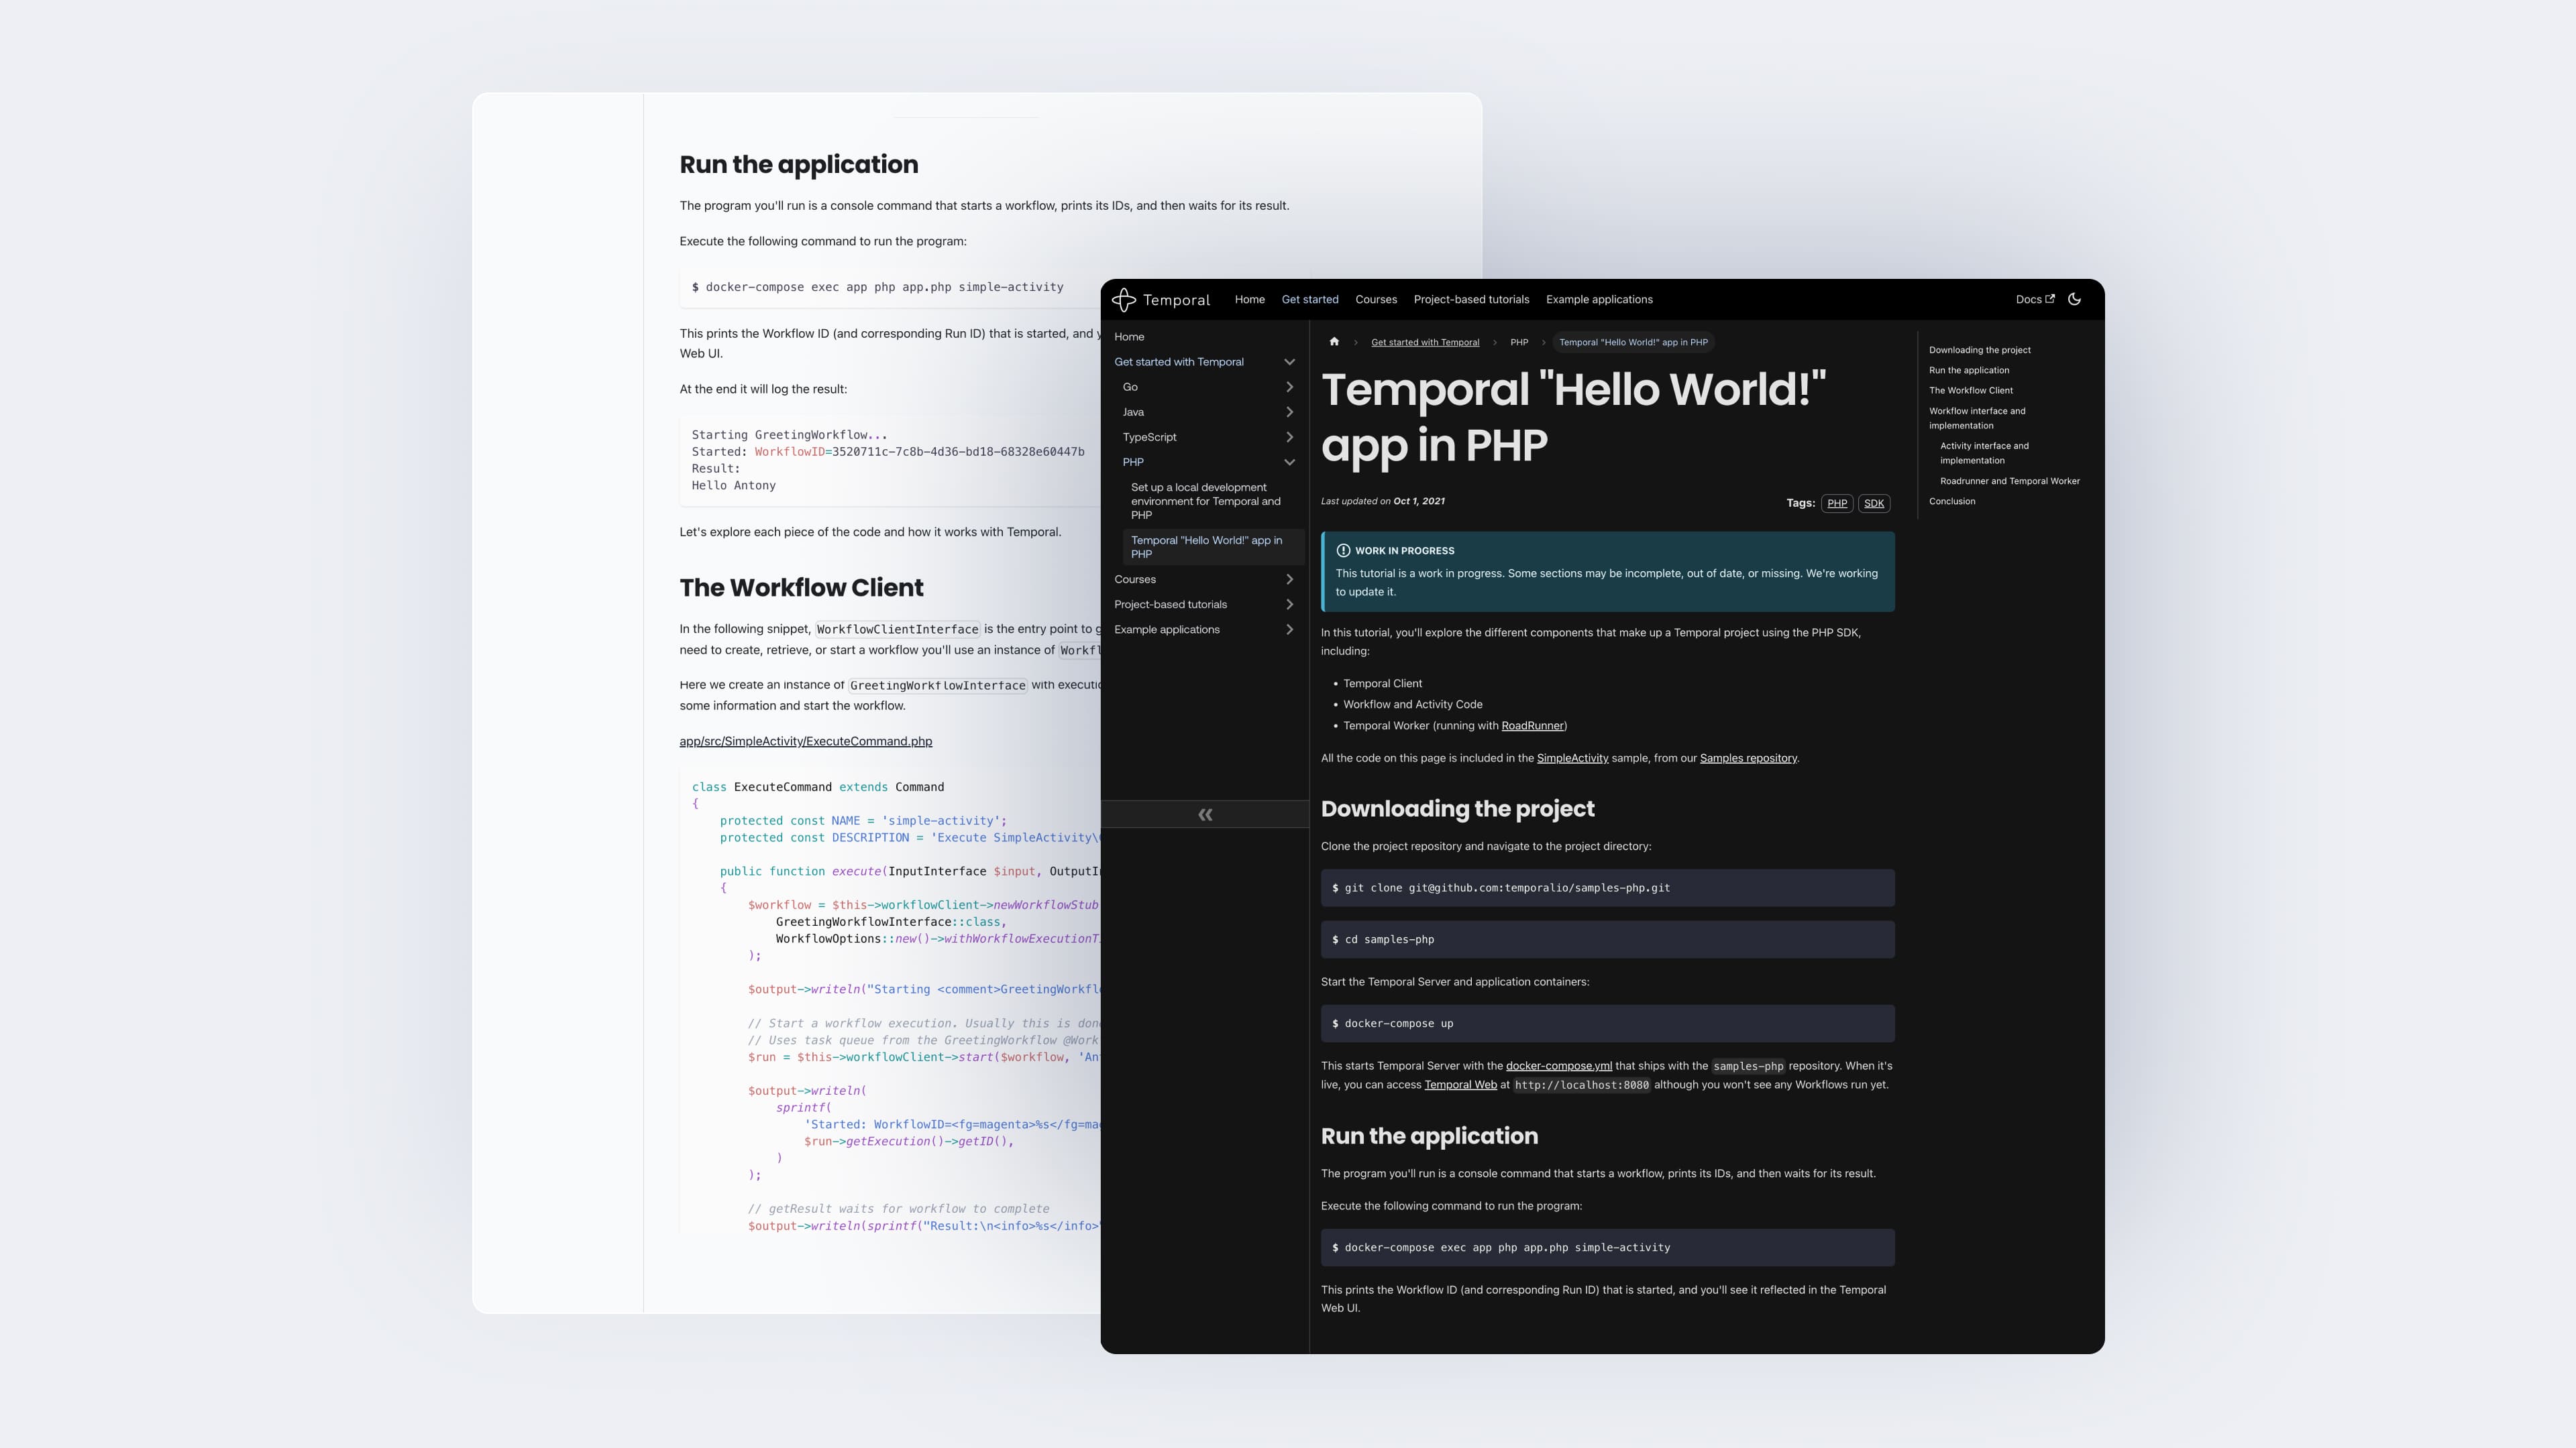This screenshot has width=2576, height=1448.
Task: Open the Samples repository link
Action: tap(1747, 758)
